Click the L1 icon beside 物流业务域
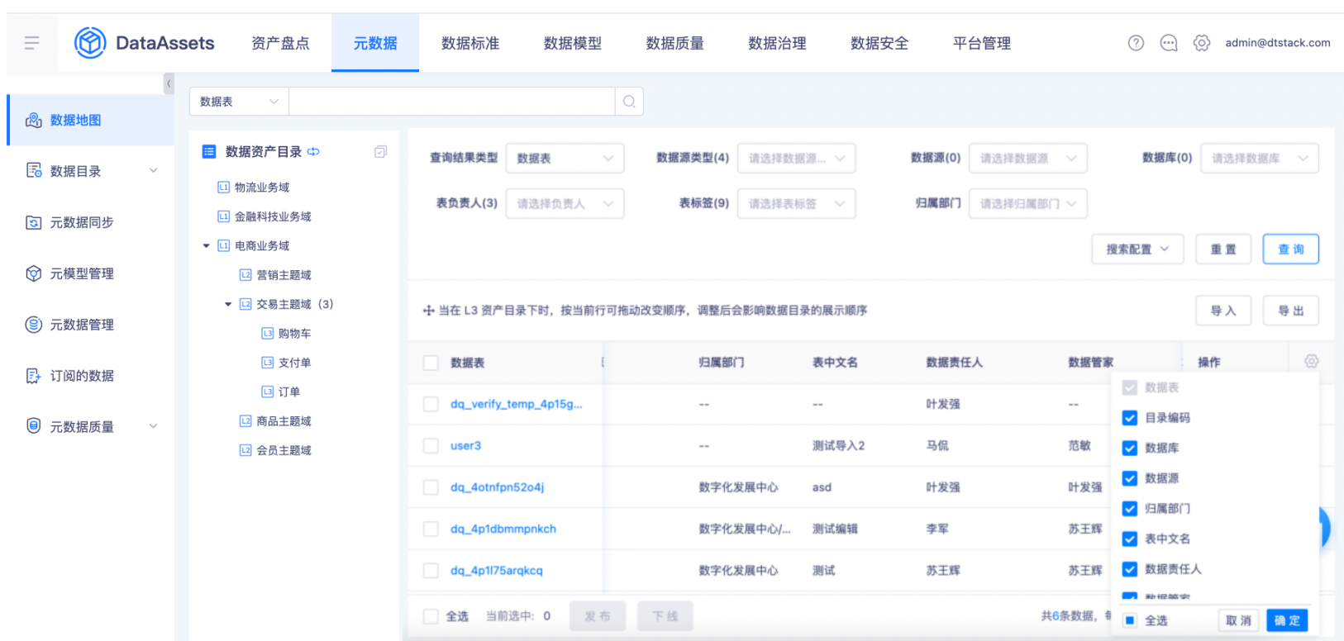 (x=223, y=188)
